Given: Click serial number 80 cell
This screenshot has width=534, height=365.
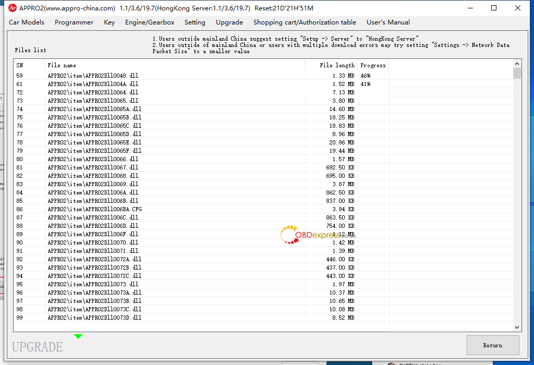Looking at the screenshot, I should (x=19, y=159).
